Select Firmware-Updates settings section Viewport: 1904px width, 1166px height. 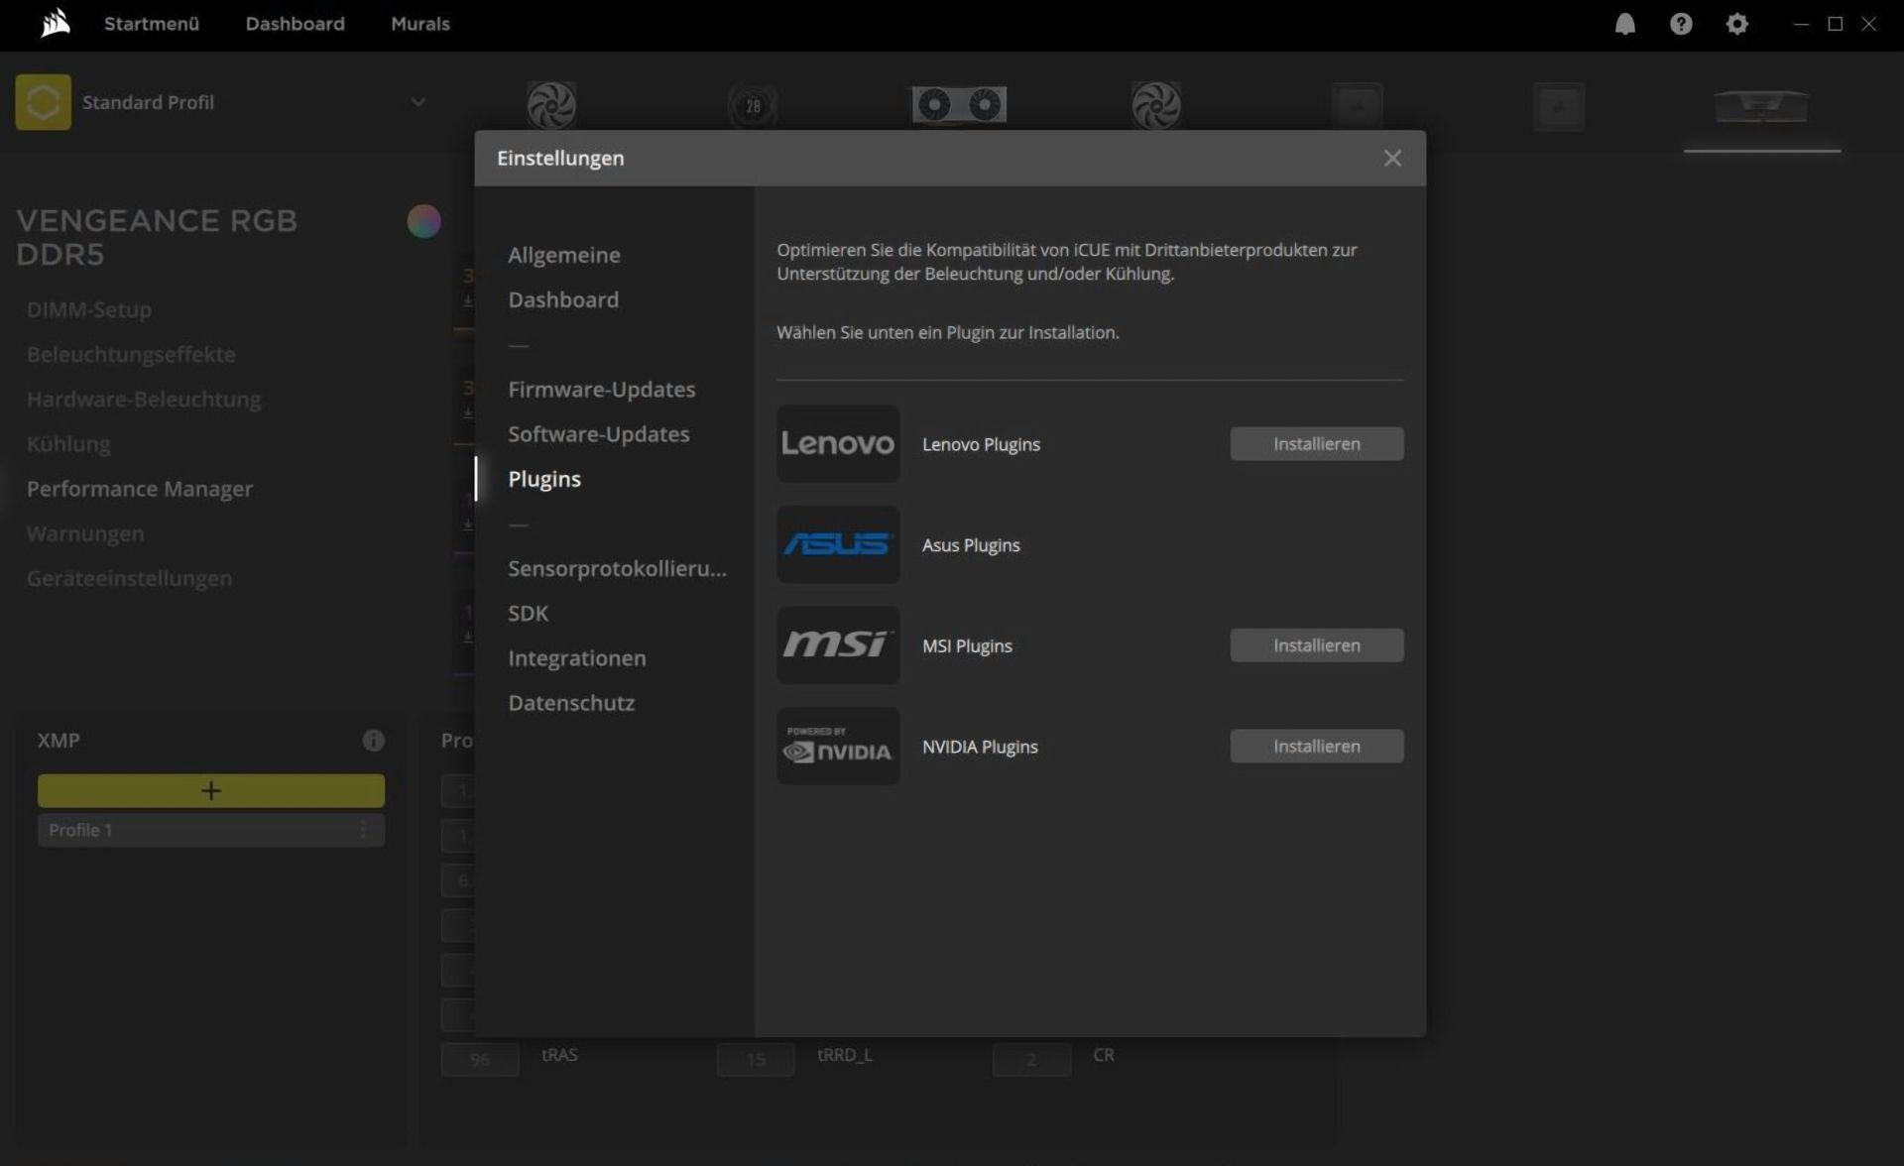602,389
